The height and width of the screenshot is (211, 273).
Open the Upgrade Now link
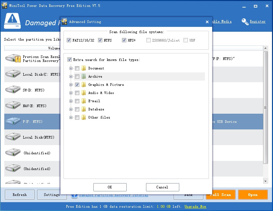pos(195,207)
